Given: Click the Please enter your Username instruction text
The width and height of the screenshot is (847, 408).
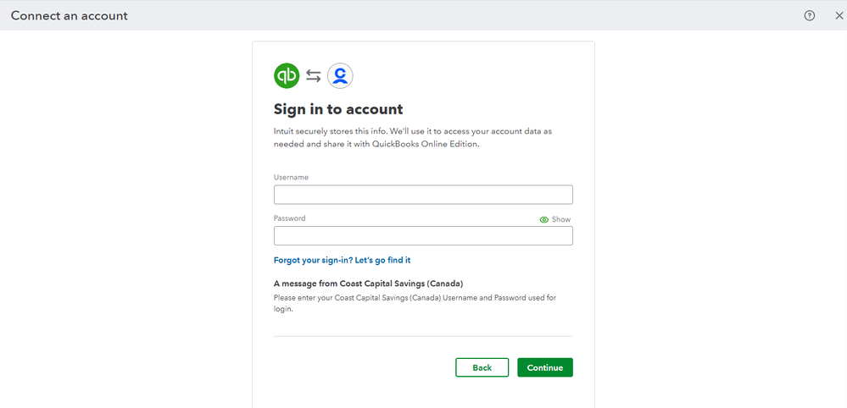Looking at the screenshot, I should point(415,303).
